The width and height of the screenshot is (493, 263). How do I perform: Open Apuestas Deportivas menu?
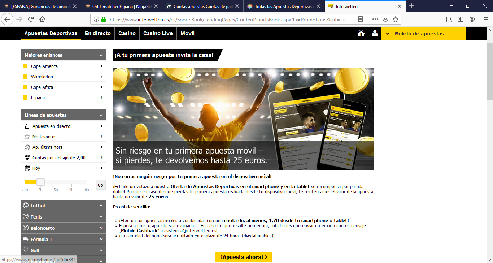coord(51,33)
